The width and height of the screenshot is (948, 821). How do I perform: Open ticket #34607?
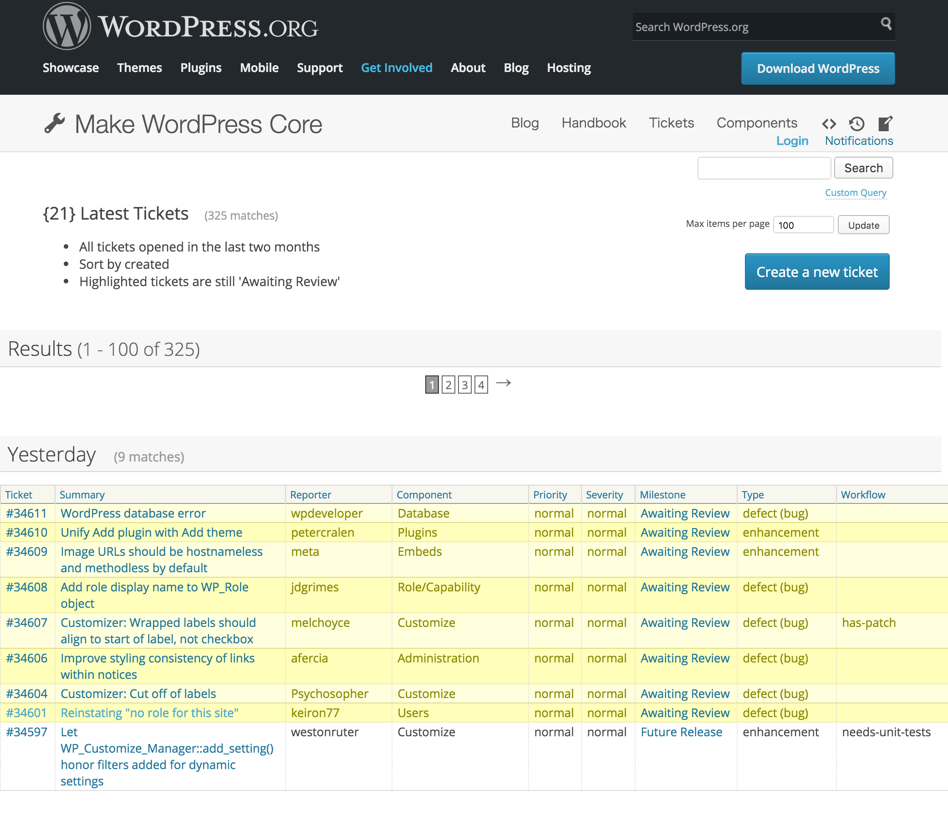pyautogui.click(x=26, y=623)
